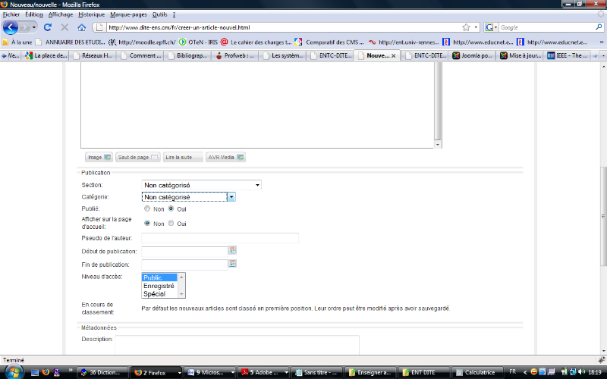Viewport: 607px width, 379px height.
Task: Click the Description text box
Action: [x=237, y=345]
